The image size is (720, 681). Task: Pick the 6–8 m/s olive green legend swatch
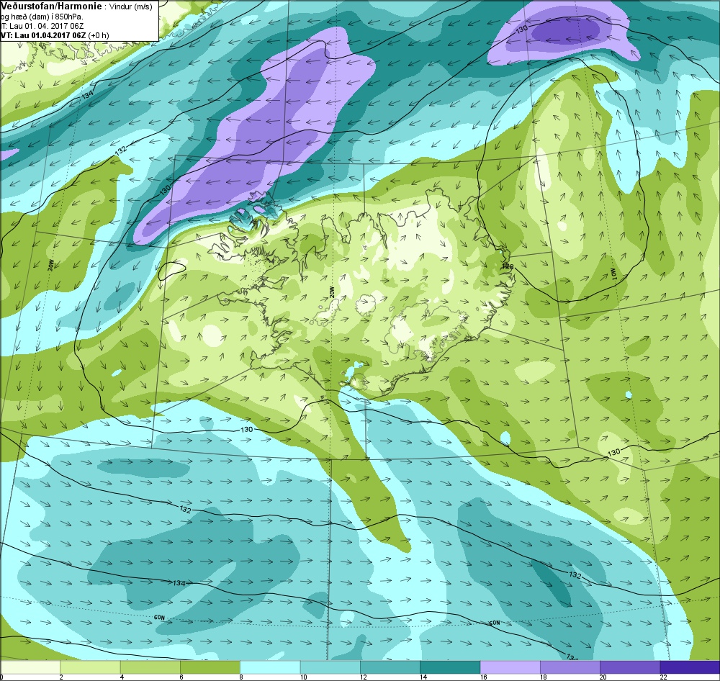point(210,667)
